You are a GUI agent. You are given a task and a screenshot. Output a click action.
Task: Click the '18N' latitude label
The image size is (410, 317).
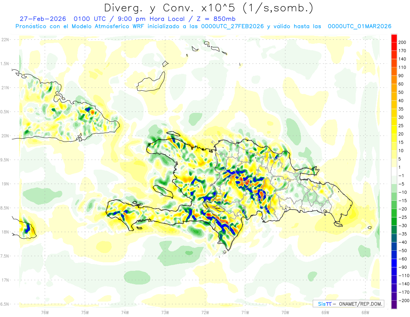tap(5, 232)
